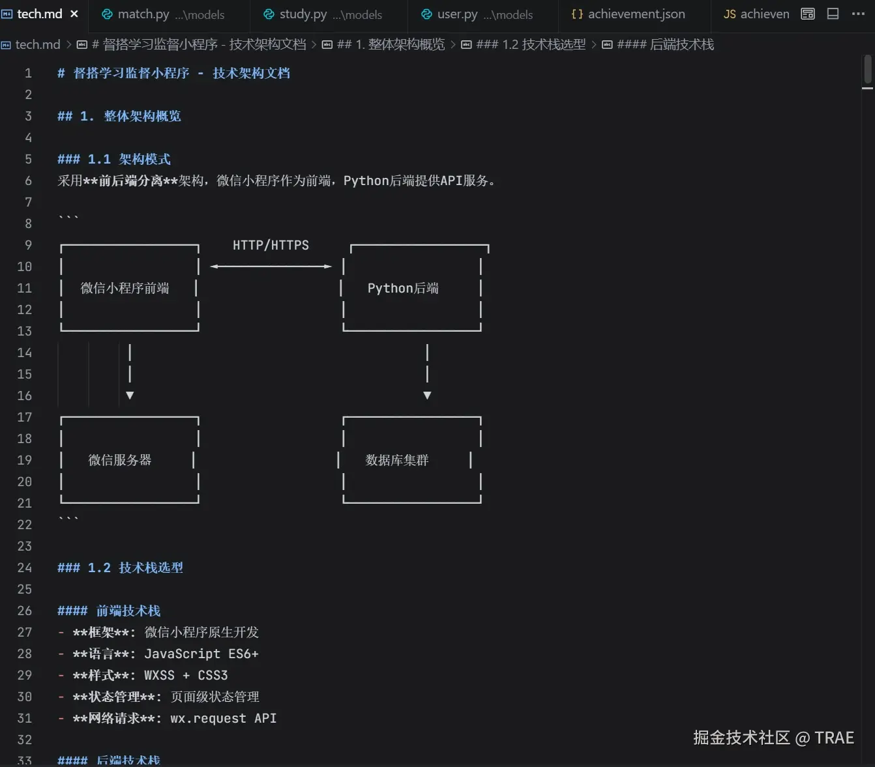This screenshot has width=875, height=767.
Task: Click the '#### 前端技术栈' heading line
Action: point(109,611)
